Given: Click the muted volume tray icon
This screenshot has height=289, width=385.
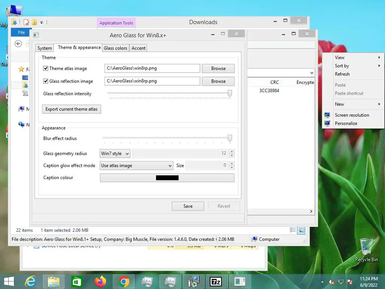Looking at the screenshot, I should [332, 282].
